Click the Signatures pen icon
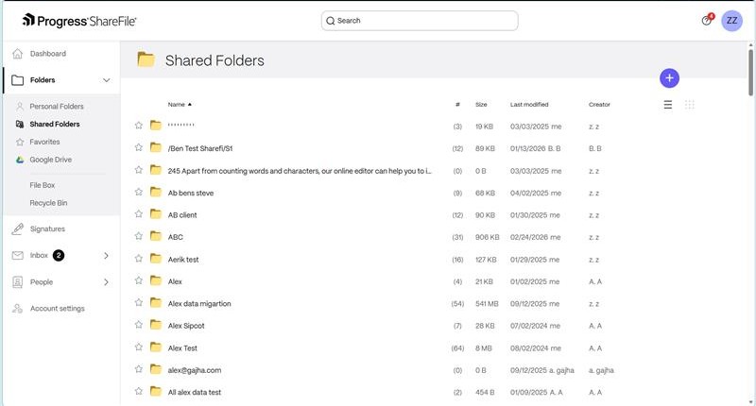 pyautogui.click(x=17, y=229)
